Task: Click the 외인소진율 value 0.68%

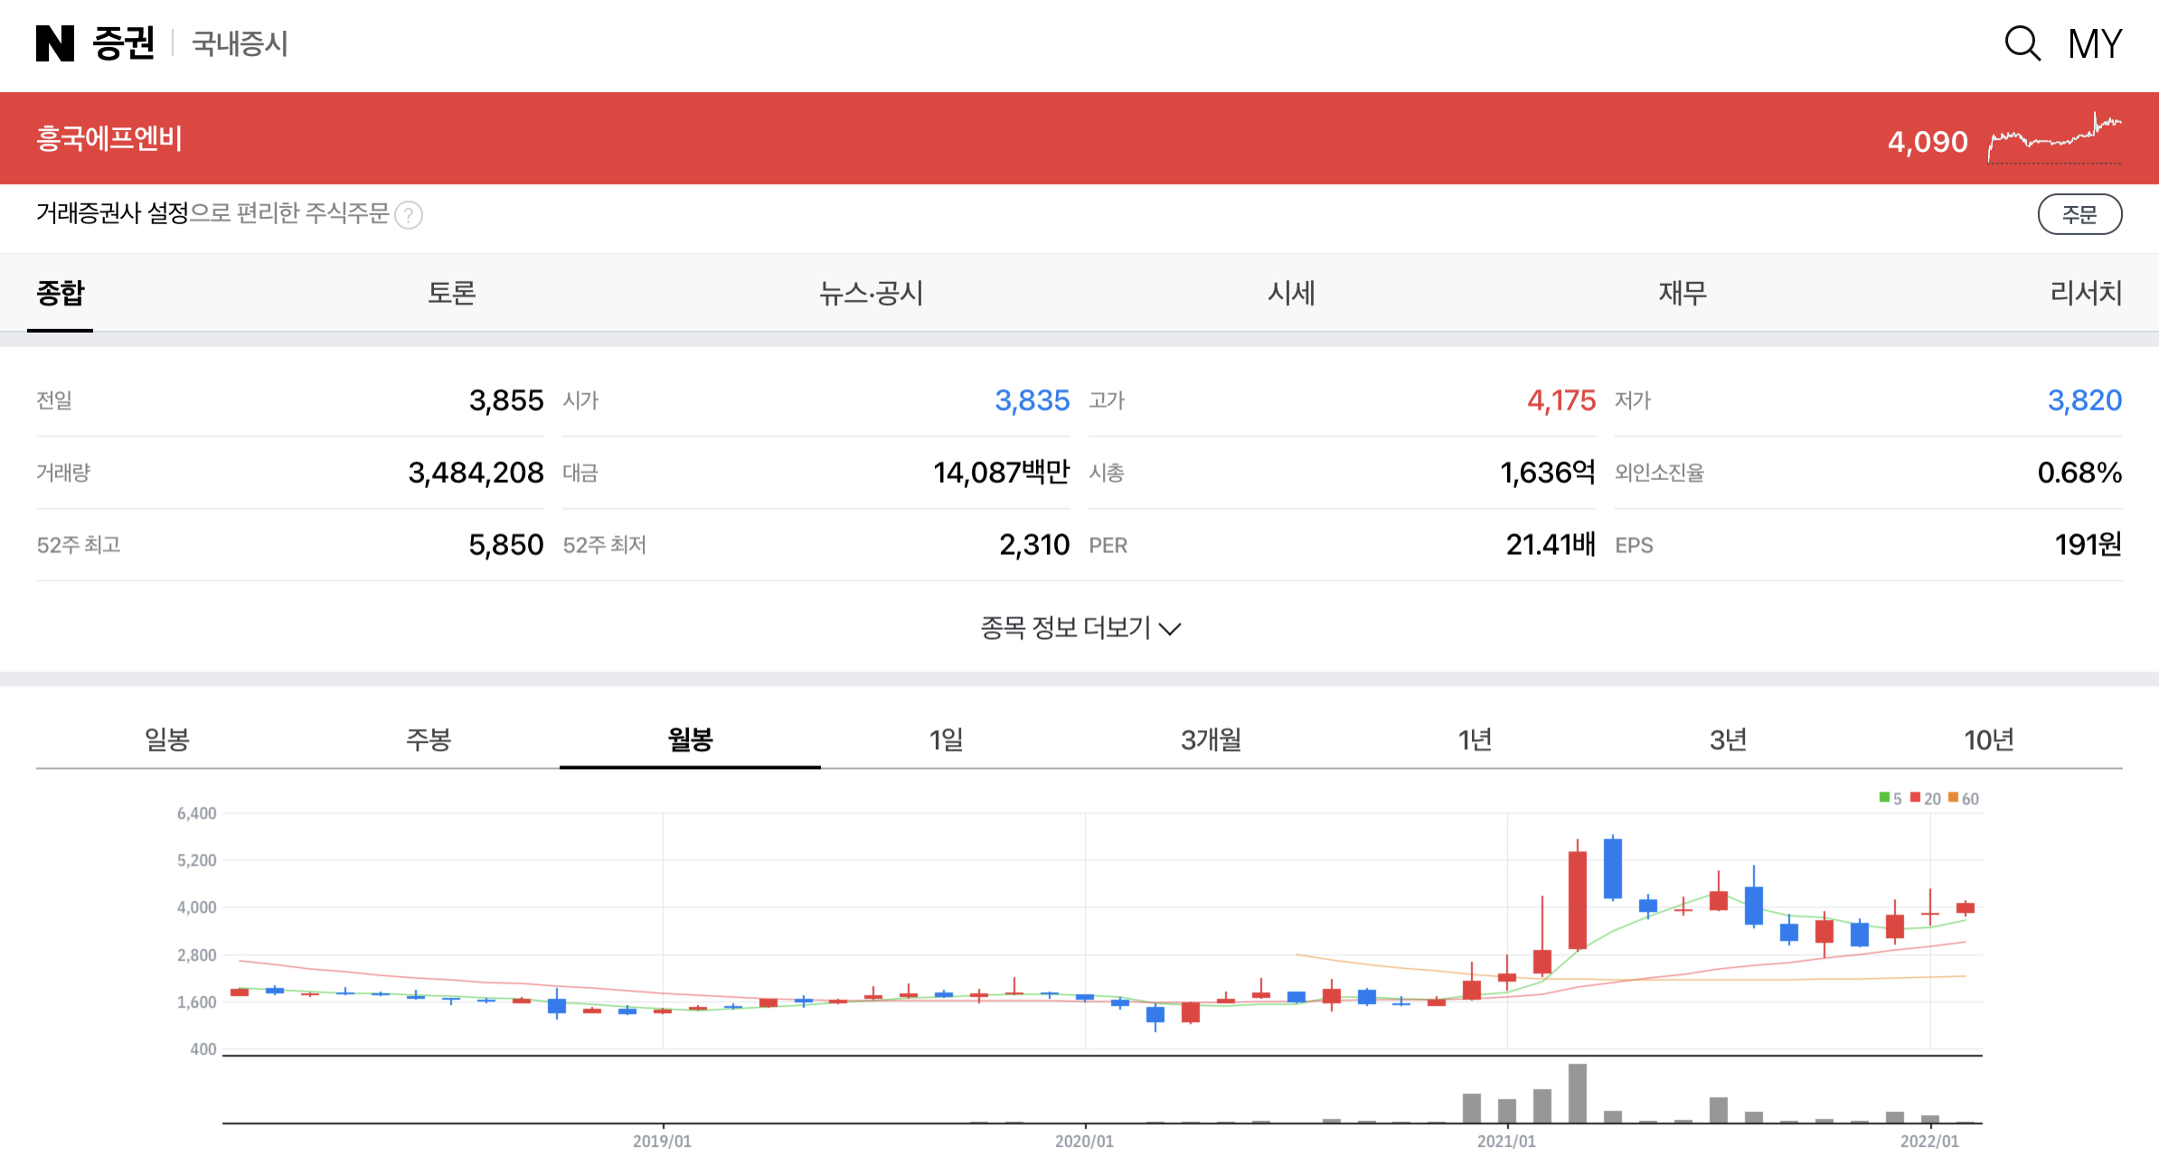Action: coord(2079,473)
